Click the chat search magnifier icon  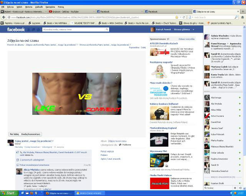point(205,188)
